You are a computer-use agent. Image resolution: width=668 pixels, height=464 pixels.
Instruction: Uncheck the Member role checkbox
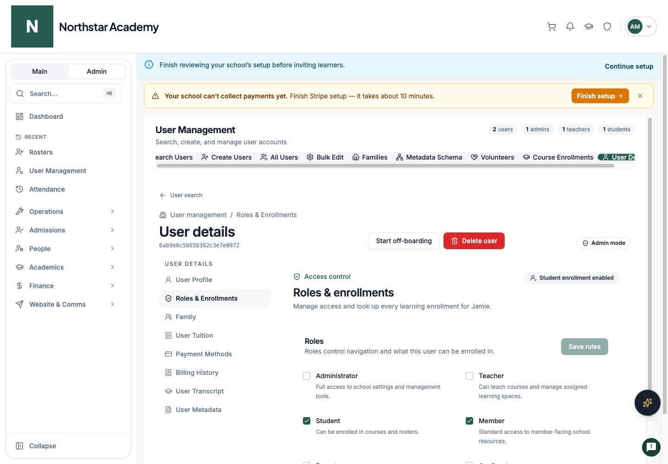pyautogui.click(x=469, y=421)
